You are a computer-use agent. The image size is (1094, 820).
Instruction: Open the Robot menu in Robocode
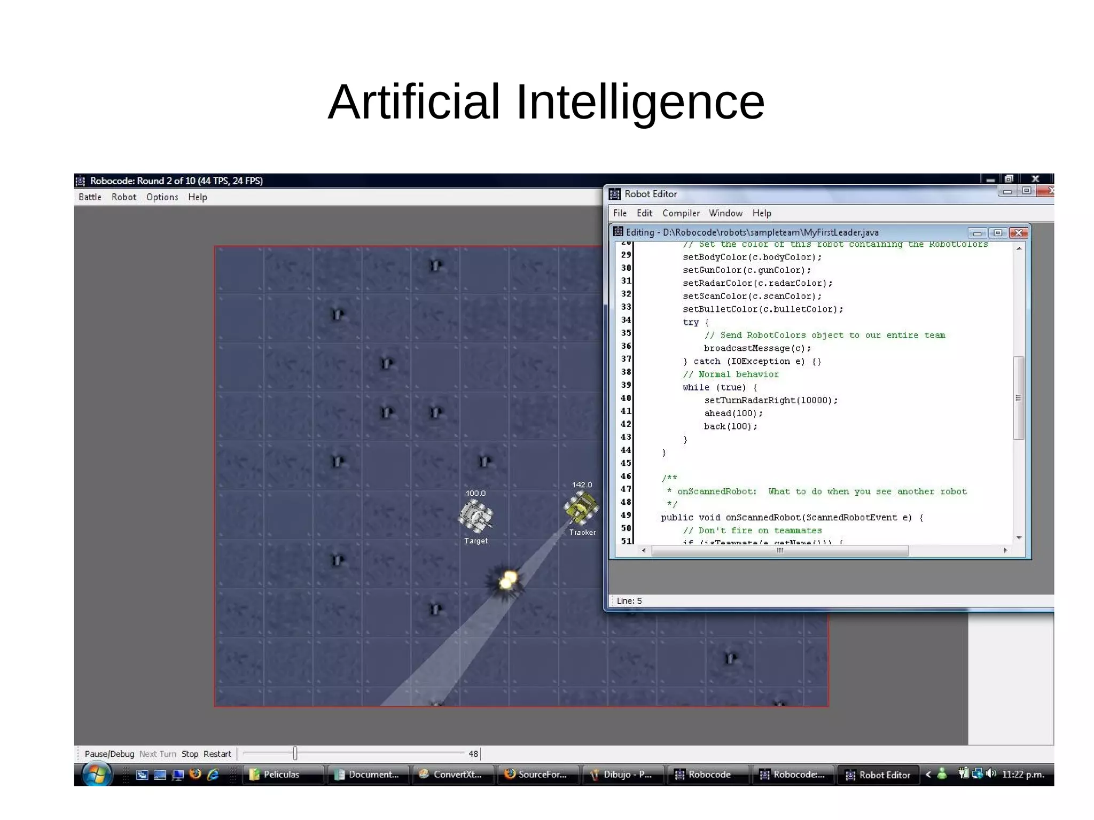click(124, 197)
